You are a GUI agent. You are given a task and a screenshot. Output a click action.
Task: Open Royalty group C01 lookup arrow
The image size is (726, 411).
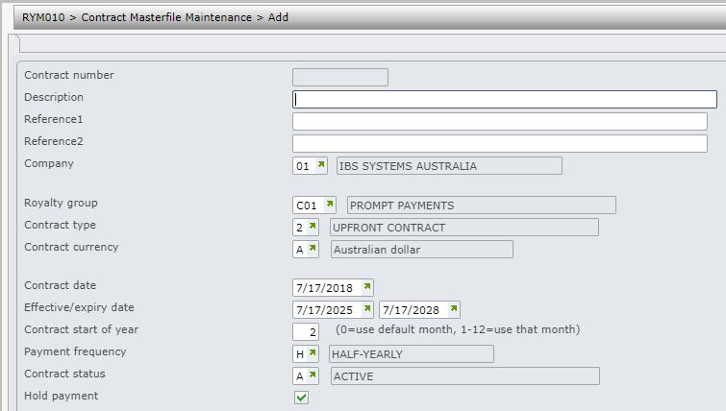tap(330, 204)
